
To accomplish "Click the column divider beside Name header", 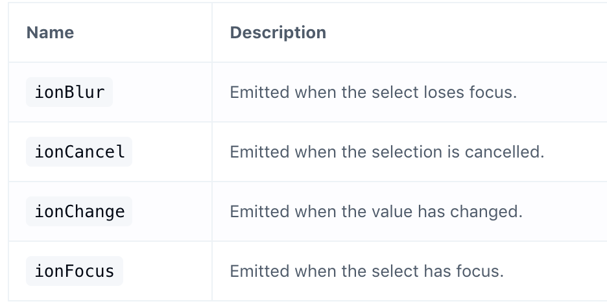I will (212, 32).
